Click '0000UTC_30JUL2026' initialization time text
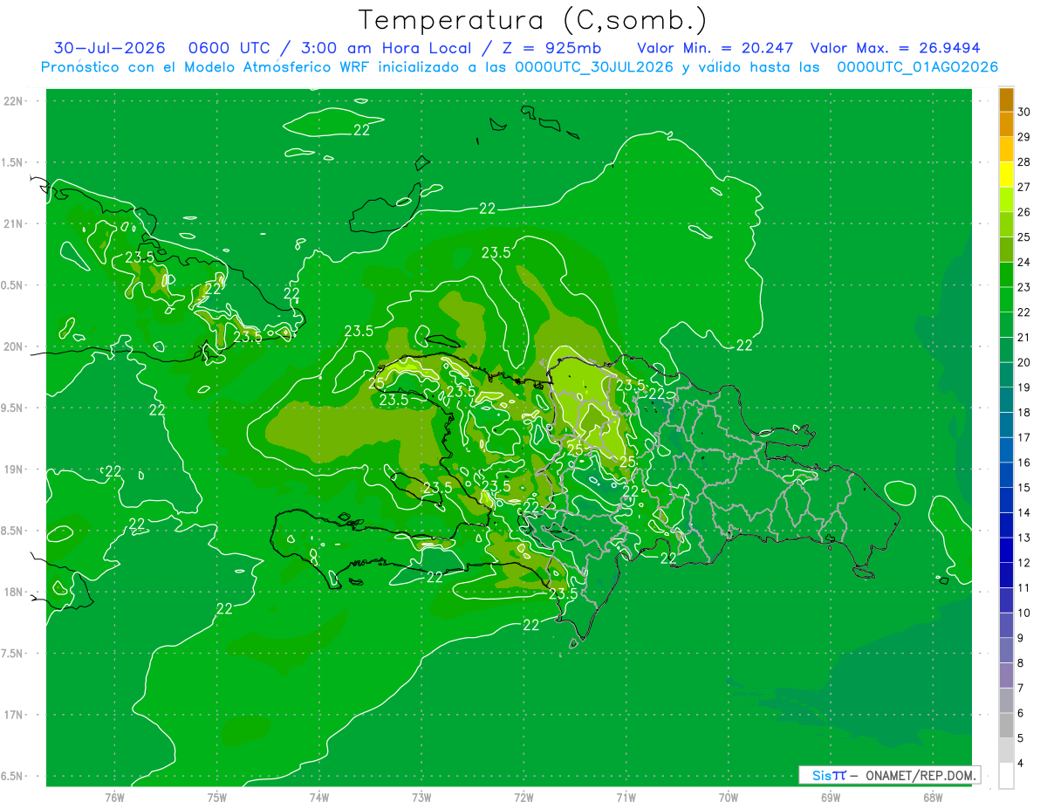Image resolution: width=1047 pixels, height=809 pixels. click(x=594, y=66)
